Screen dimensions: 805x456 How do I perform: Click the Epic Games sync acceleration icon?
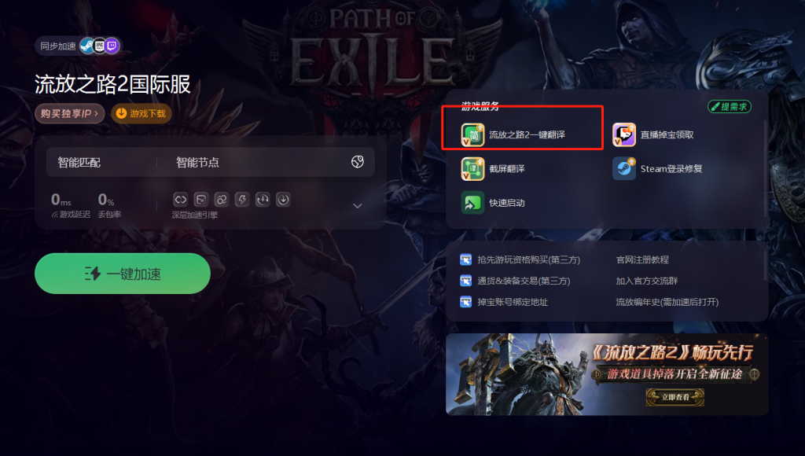tap(100, 46)
